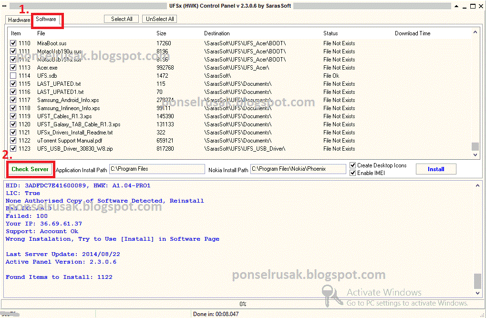The image size is (486, 318).
Task: Switch to the Hardware tab
Action: (19, 20)
